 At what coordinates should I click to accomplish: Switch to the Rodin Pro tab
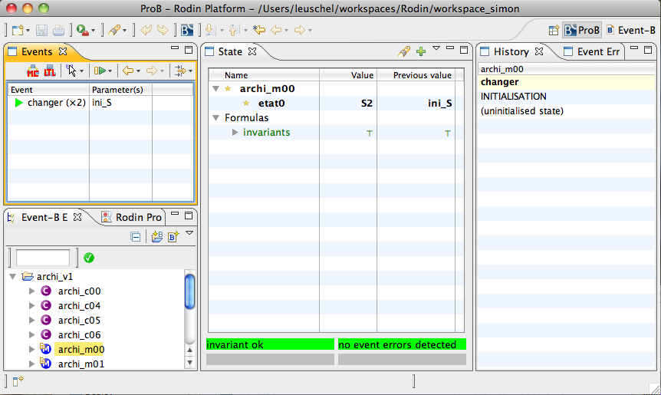130,217
